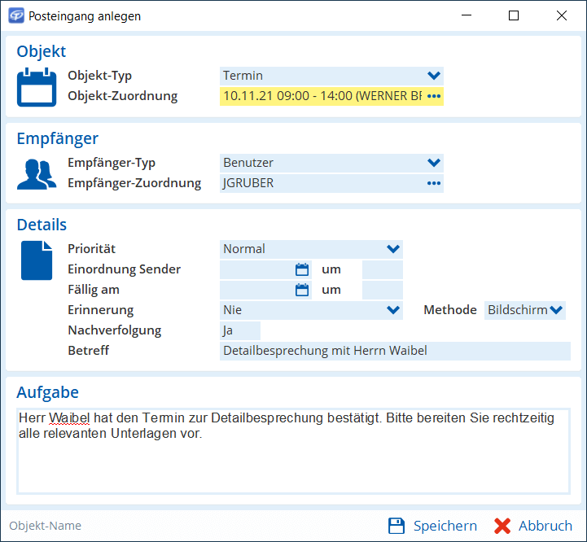This screenshot has height=542, width=587.
Task: Open Empfänger-Zuordnung lookup ellipsis button
Action: pos(434,183)
